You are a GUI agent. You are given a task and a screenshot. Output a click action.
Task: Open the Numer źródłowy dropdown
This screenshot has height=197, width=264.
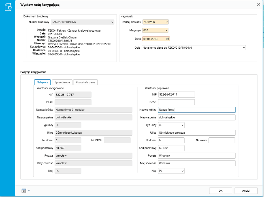[x=112, y=22]
